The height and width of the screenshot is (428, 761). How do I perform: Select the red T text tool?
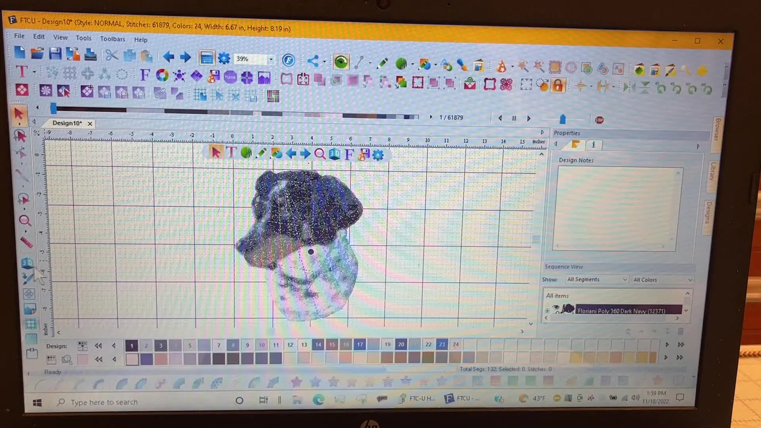(x=21, y=71)
